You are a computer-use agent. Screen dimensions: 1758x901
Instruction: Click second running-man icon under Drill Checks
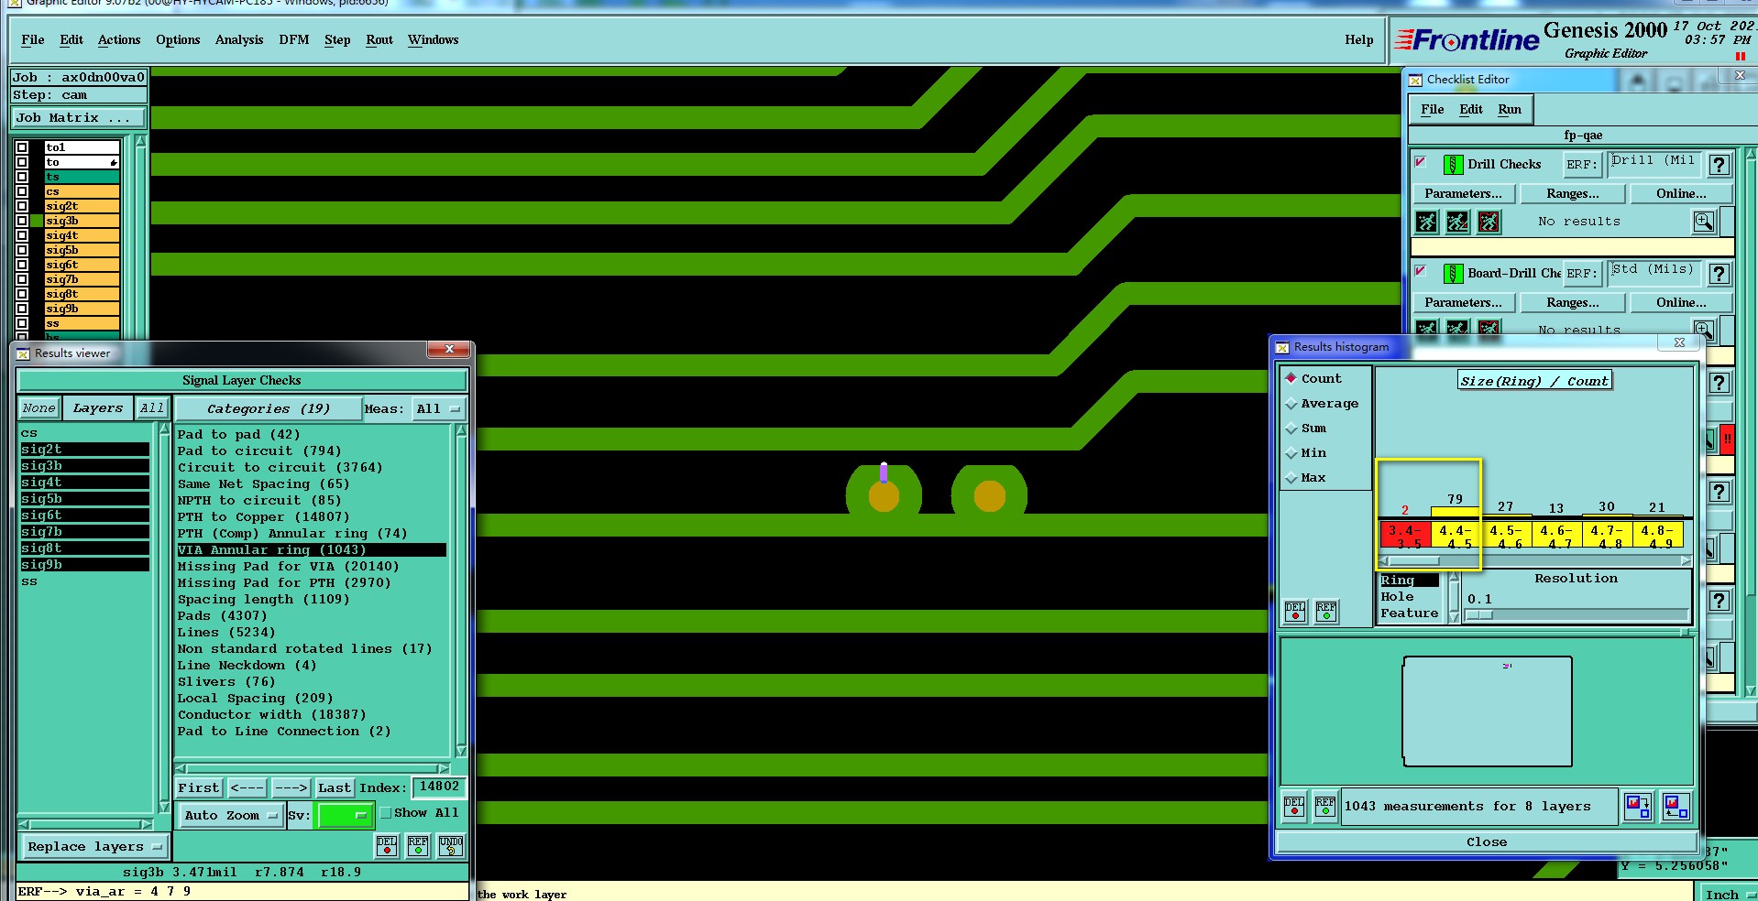tap(1457, 222)
